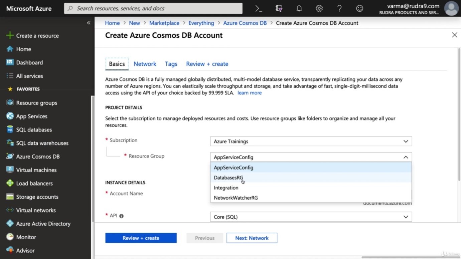Switch to the Review + create tab

207,64
